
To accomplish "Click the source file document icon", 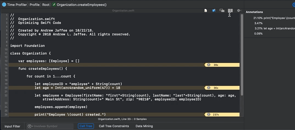I will coord(205,11).
